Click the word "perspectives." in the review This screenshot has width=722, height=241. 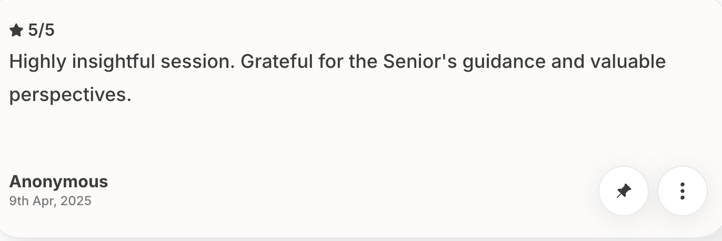click(x=70, y=95)
